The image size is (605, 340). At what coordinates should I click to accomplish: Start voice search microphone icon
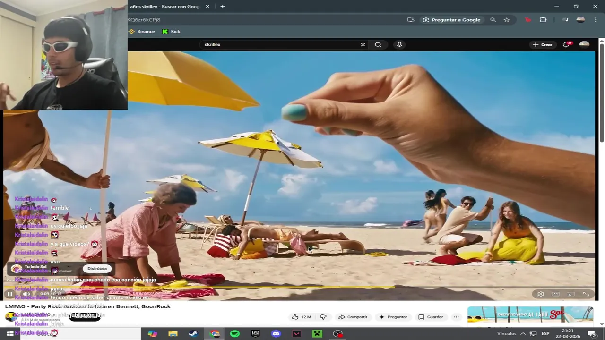point(399,44)
